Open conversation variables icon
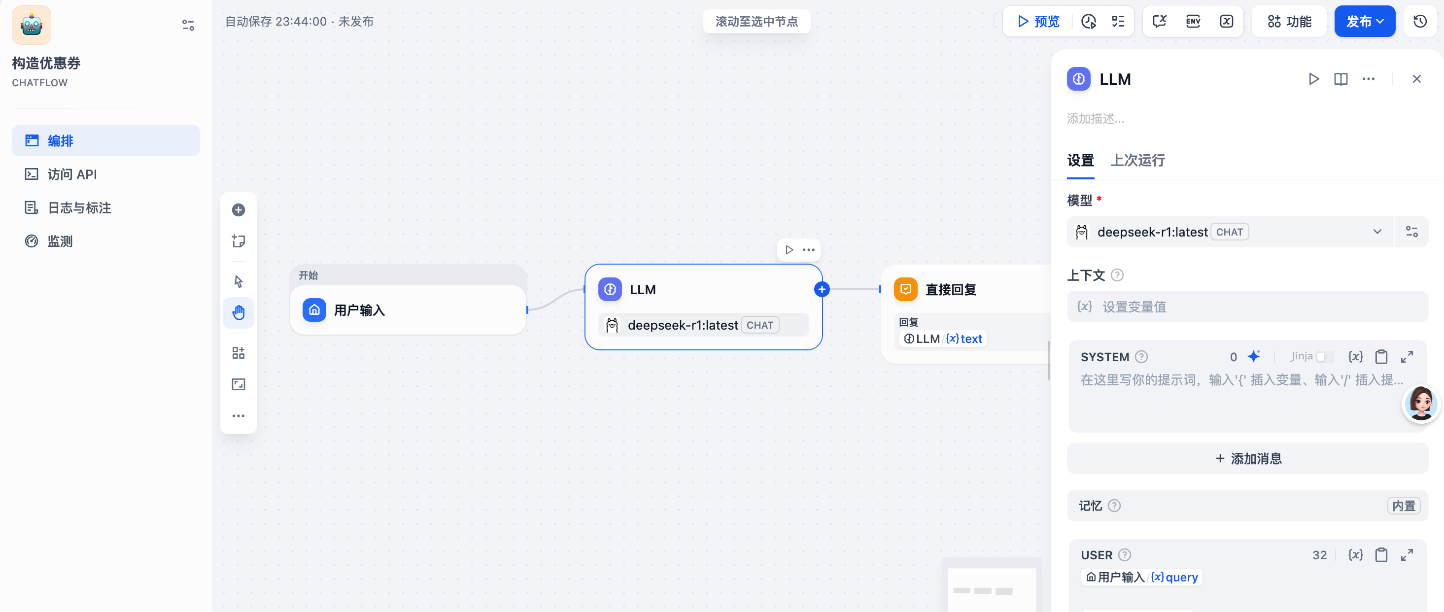 click(1160, 21)
